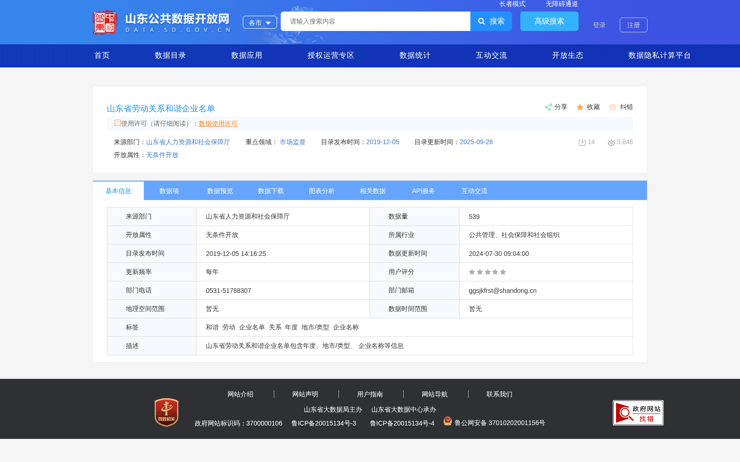This screenshot has height=462, width=740.
Task: Click the 企业名单 tag
Action: 252,327
